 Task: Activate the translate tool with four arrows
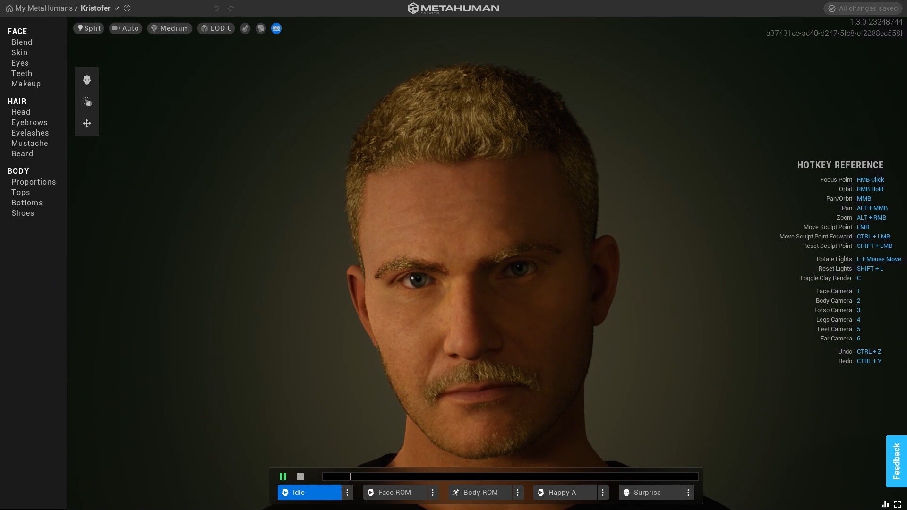click(x=87, y=123)
